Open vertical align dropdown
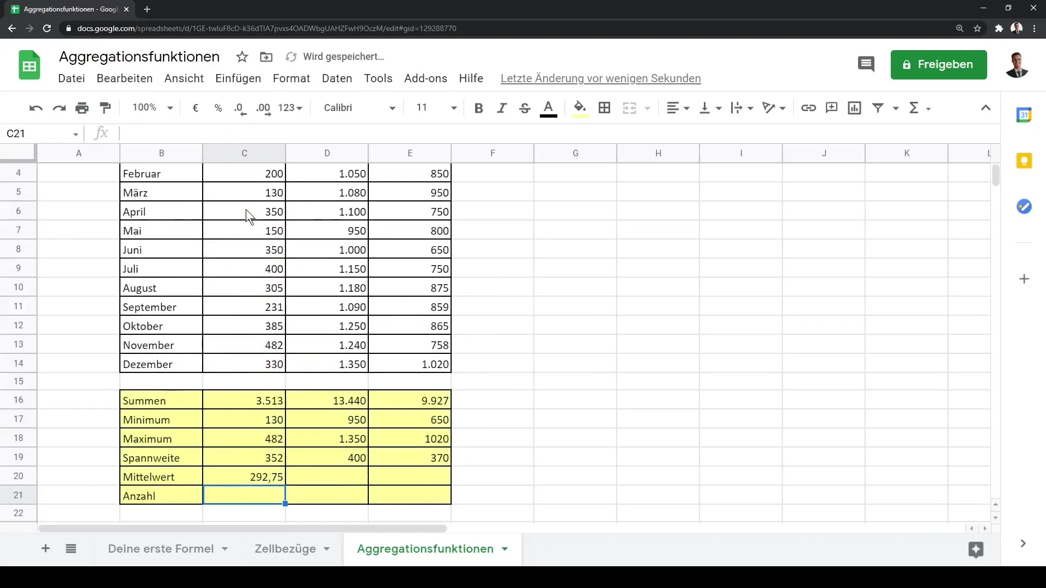The height and width of the screenshot is (588, 1046). [710, 108]
